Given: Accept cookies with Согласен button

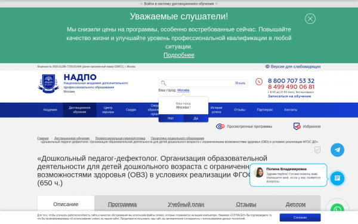Looking at the screenshot, I should click(x=300, y=217).
